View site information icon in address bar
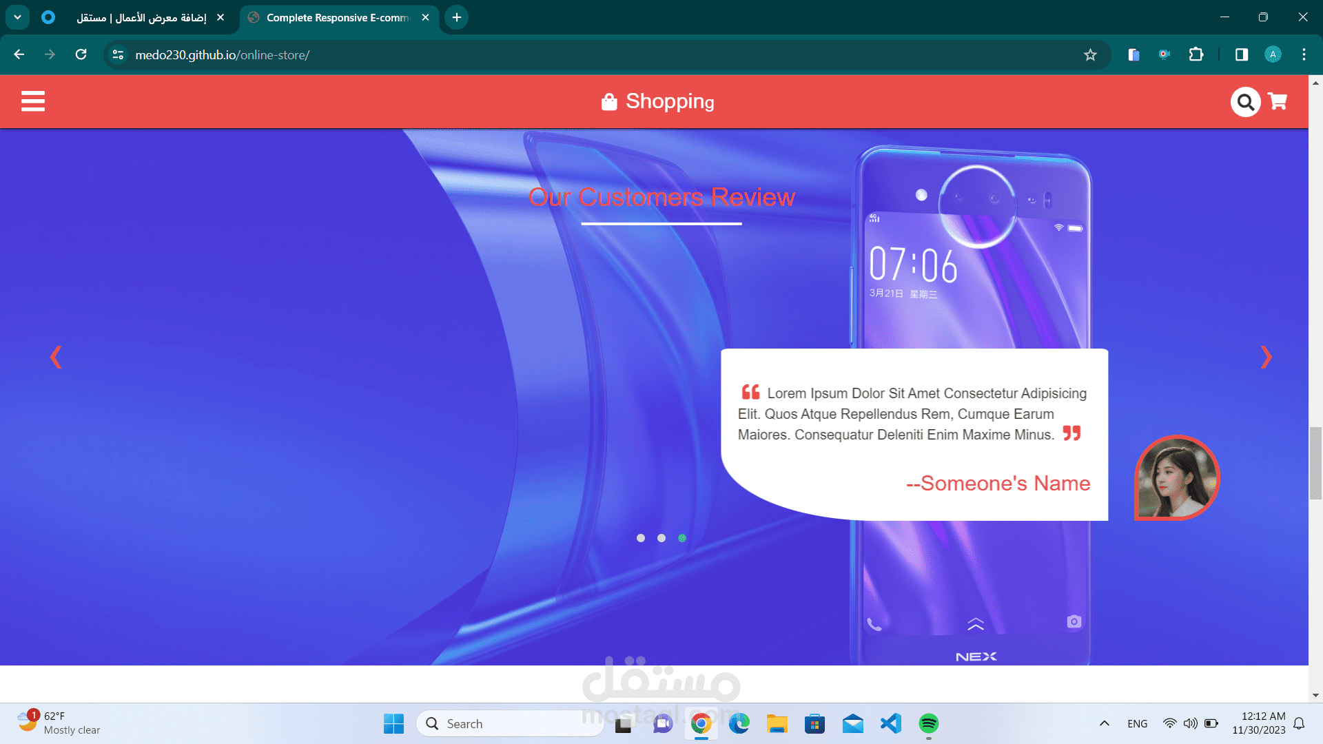1323x744 pixels. pyautogui.click(x=118, y=54)
